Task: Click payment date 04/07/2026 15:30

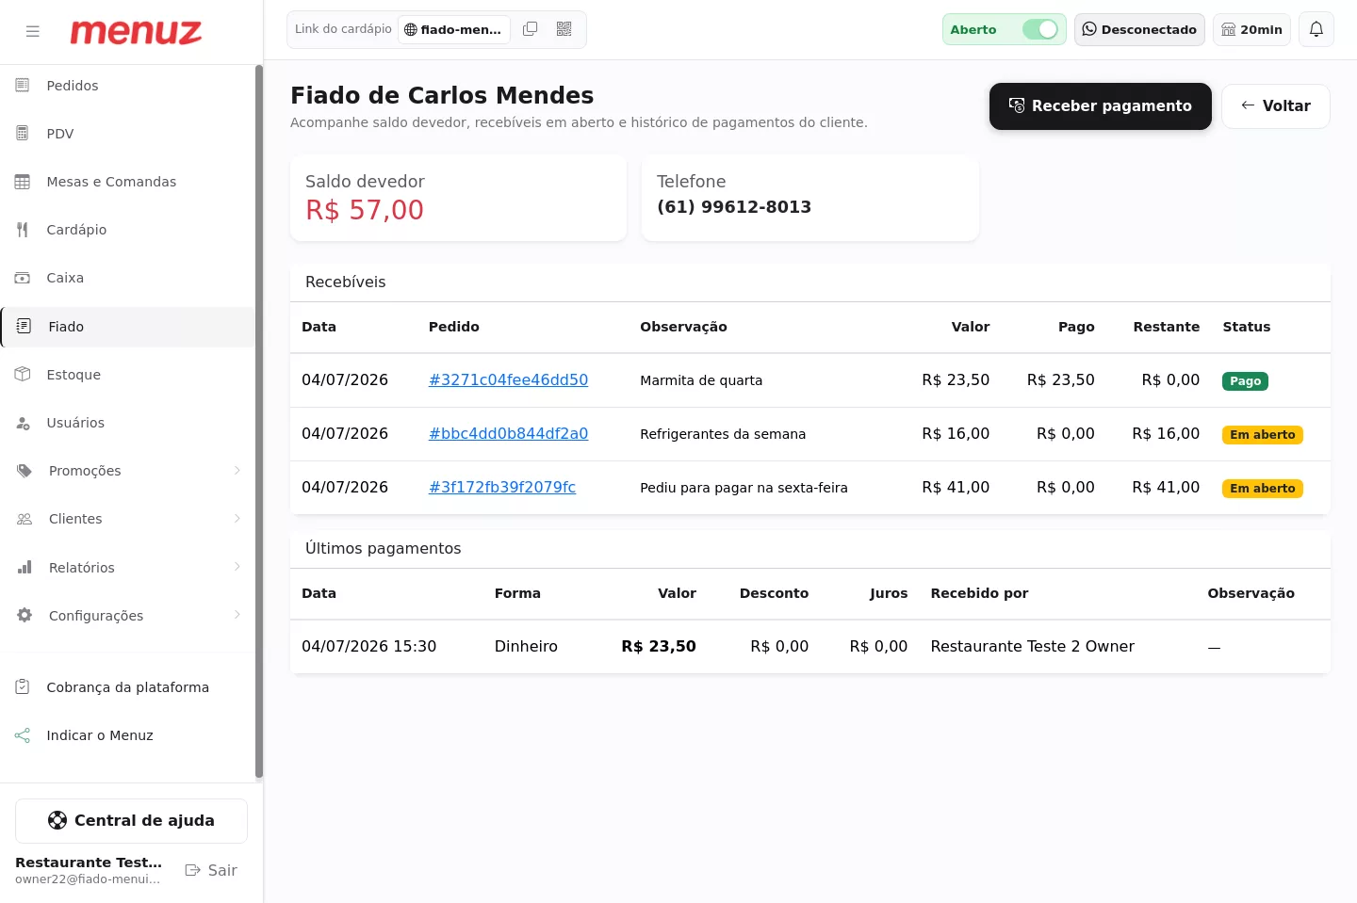Action: click(368, 646)
